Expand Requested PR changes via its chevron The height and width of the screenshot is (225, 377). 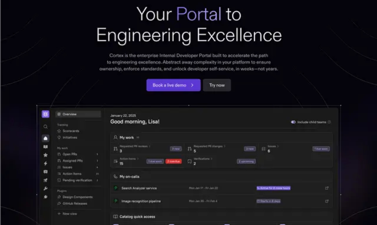(x=225, y=146)
